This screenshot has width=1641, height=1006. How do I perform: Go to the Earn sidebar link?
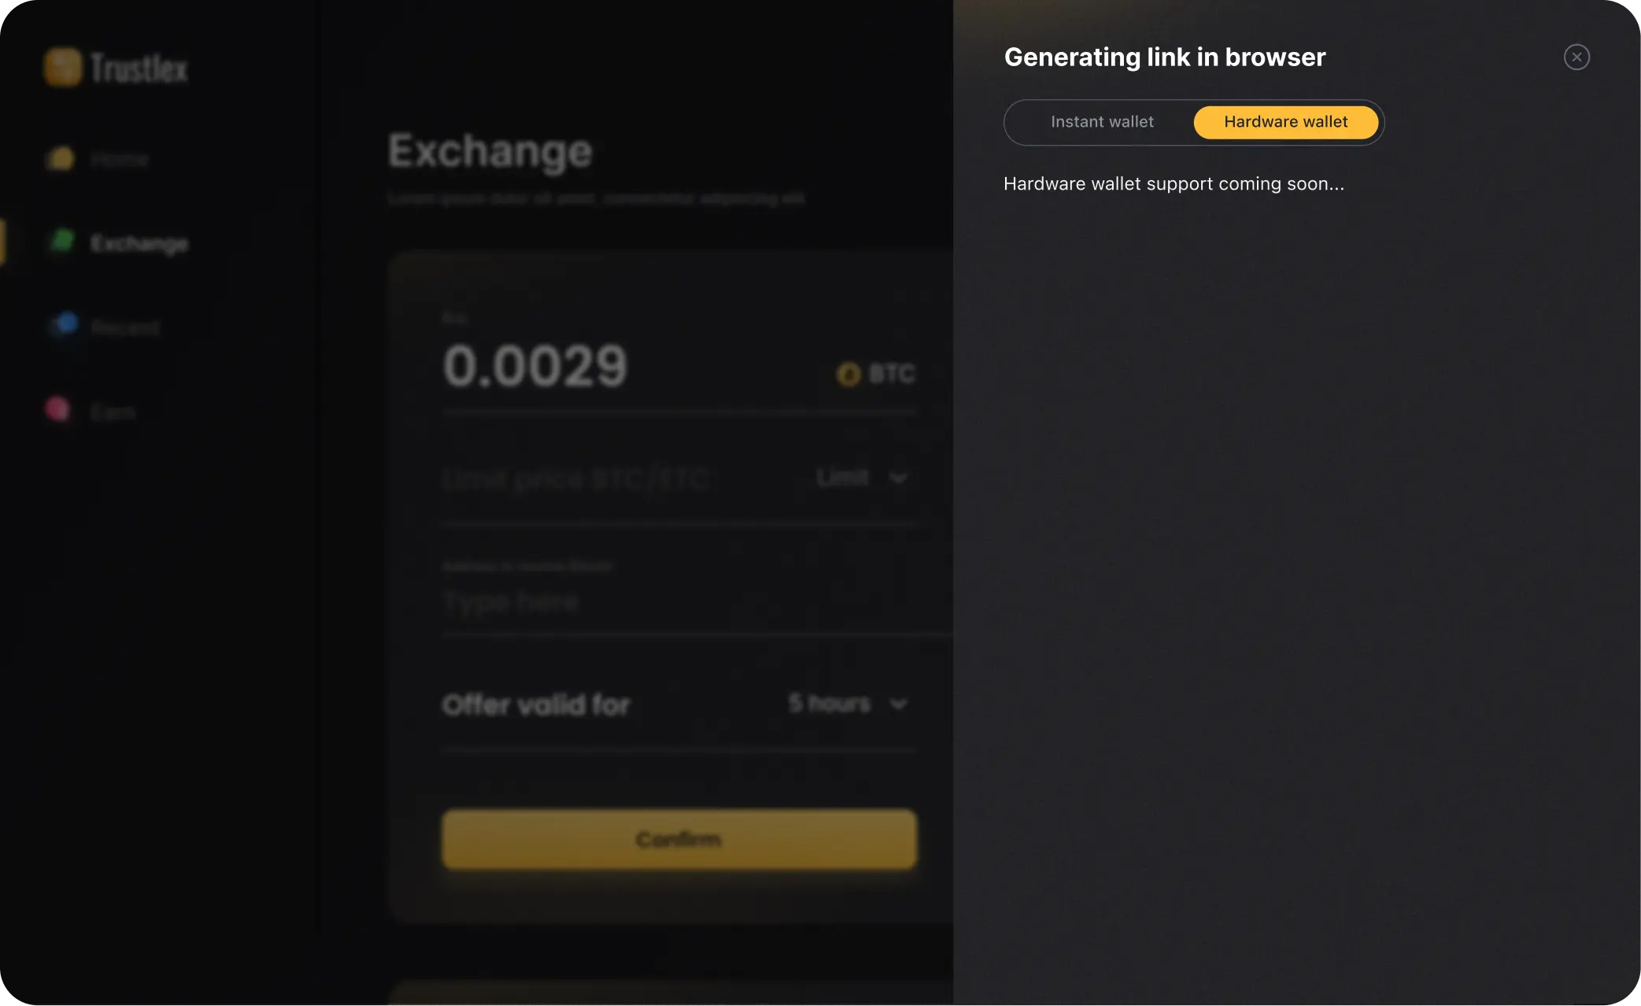[x=113, y=412]
